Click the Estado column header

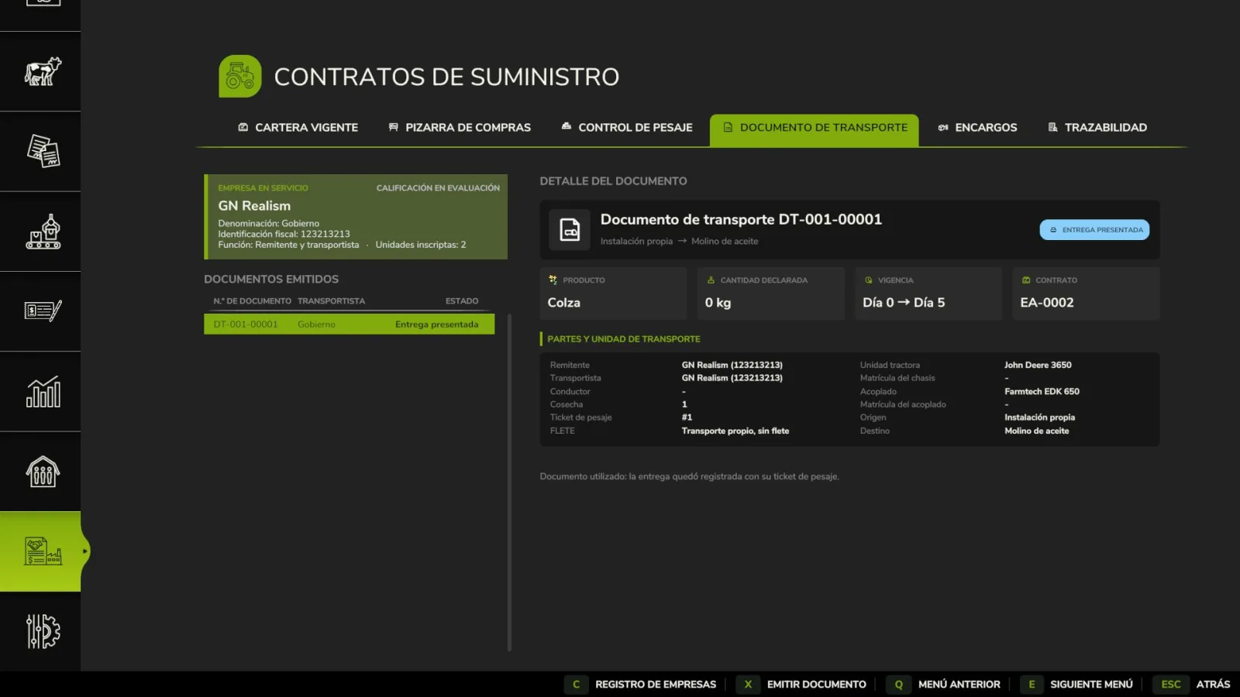(x=462, y=301)
